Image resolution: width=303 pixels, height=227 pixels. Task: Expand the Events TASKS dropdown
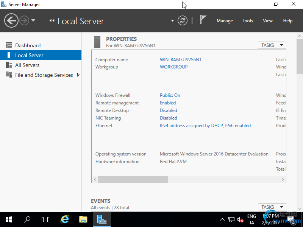272,207
